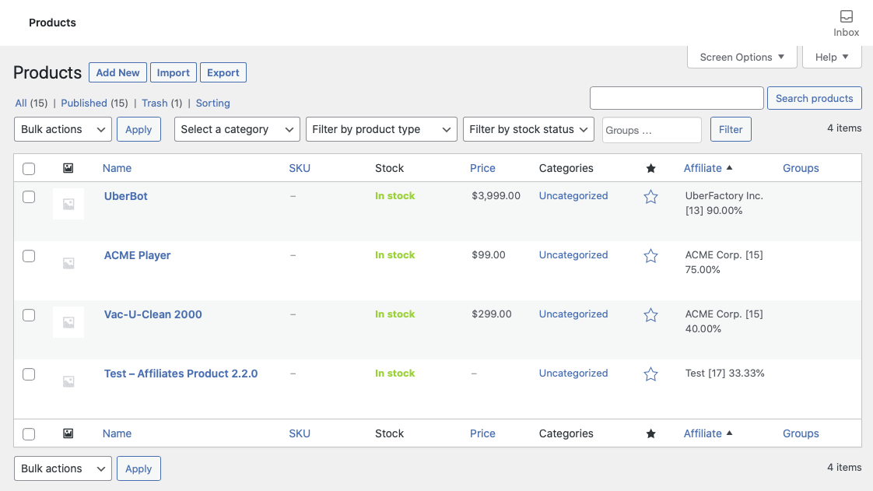Open Test – Affiliates Product 2.2.0 link
The image size is (873, 491).
point(181,374)
